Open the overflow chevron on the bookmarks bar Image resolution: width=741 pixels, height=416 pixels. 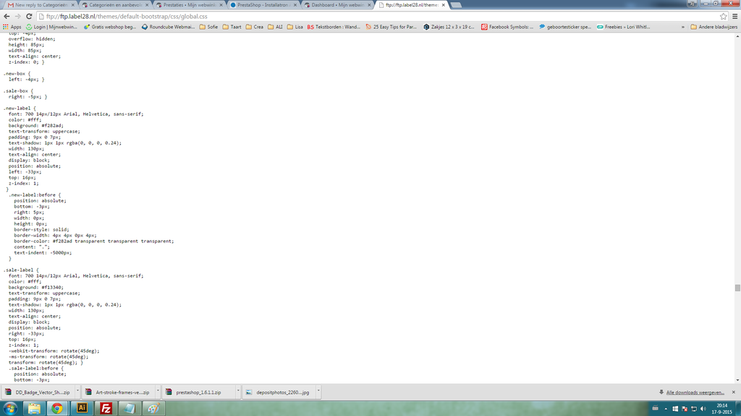click(x=682, y=27)
